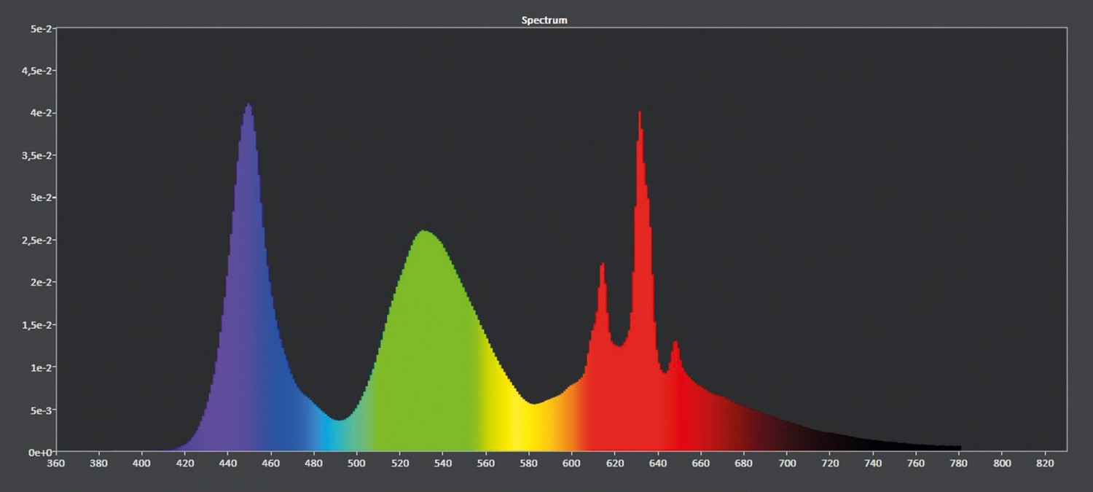This screenshot has width=1093, height=492.
Task: Click the tallest red spike near 632 nm
Action: pos(640,114)
